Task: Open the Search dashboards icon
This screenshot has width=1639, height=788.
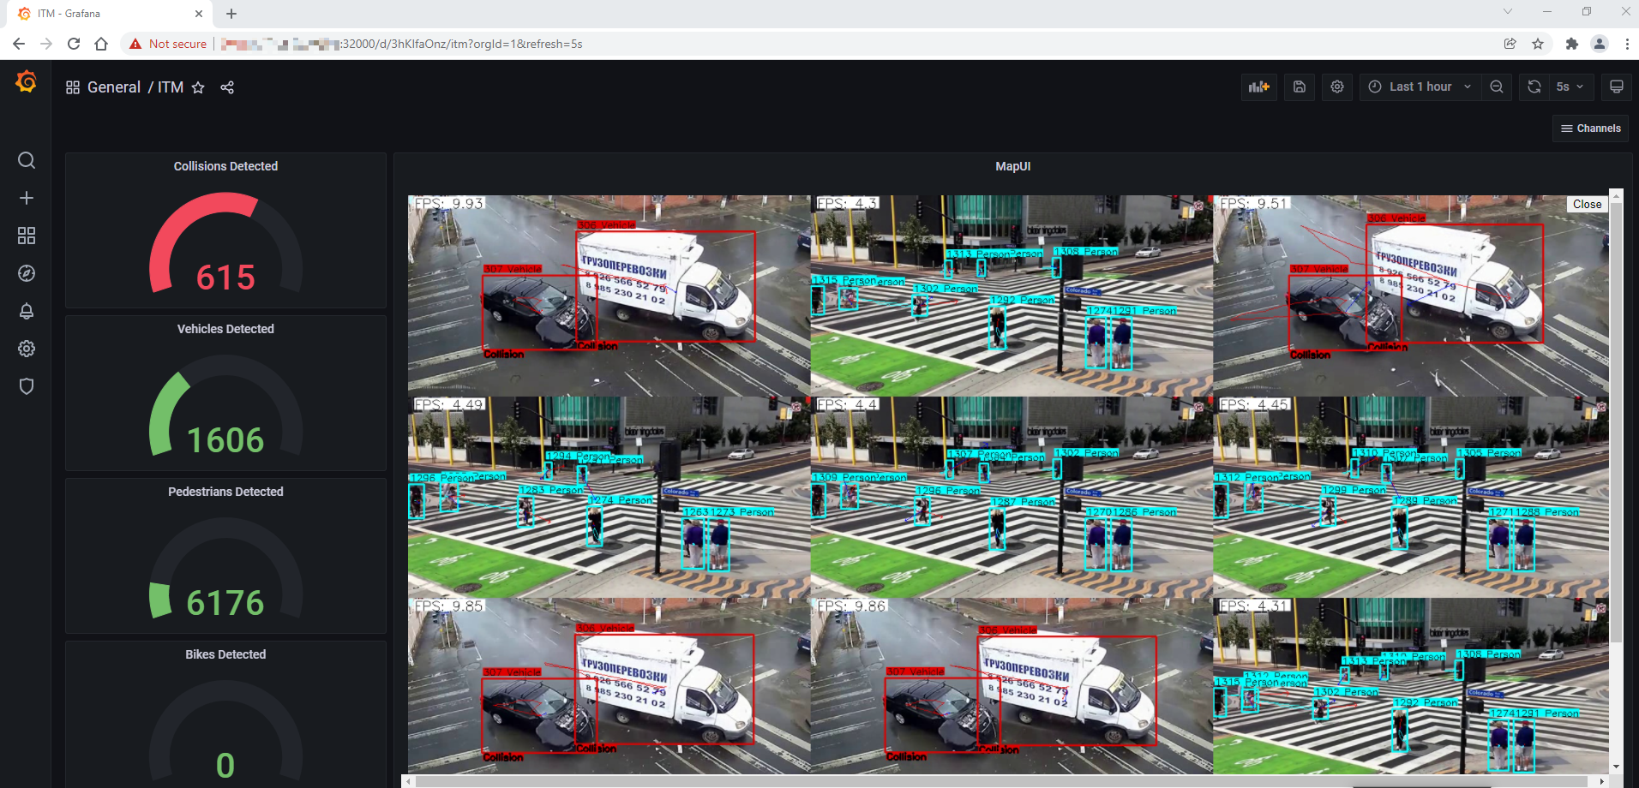Action: [27, 160]
